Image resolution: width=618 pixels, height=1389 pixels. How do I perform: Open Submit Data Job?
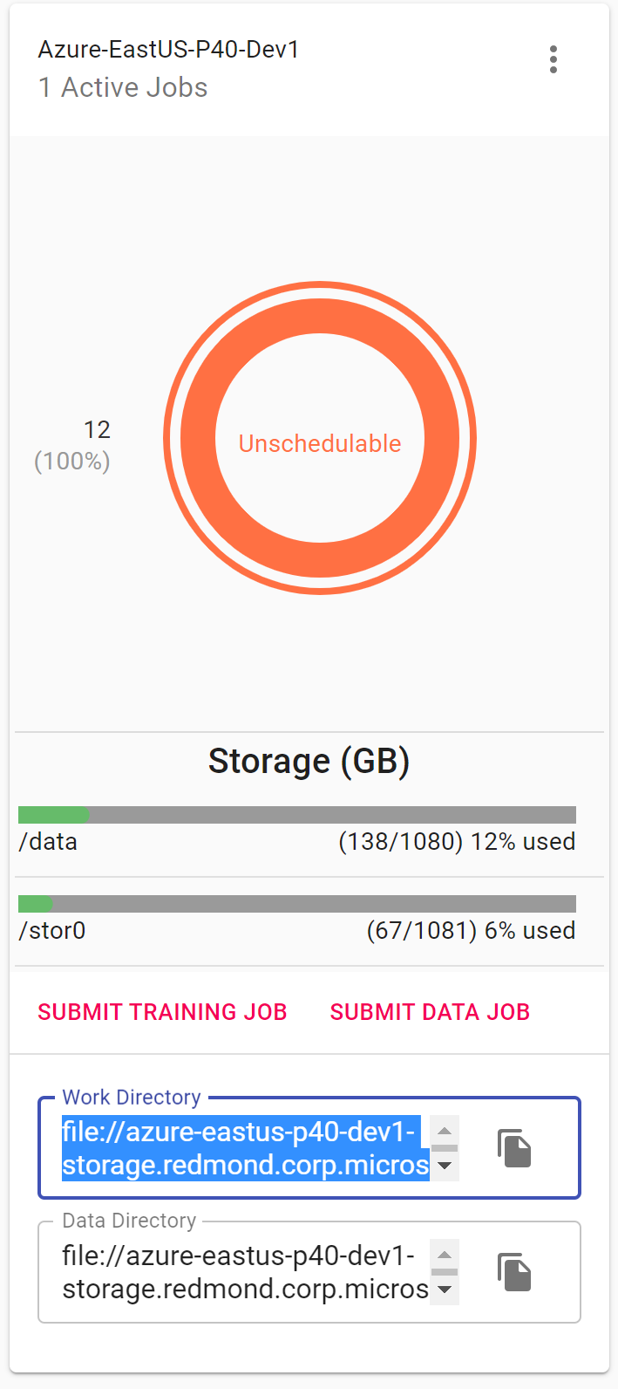pyautogui.click(x=430, y=1011)
